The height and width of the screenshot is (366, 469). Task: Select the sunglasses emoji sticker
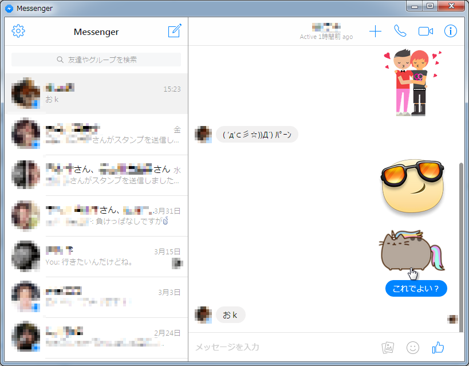pos(412,188)
